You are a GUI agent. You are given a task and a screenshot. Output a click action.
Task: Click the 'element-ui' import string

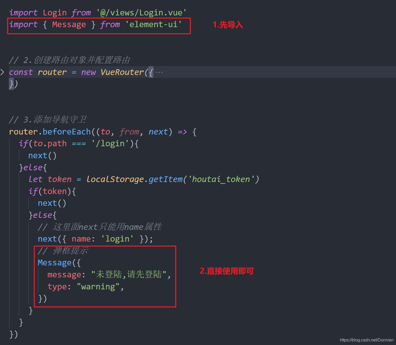click(153, 24)
